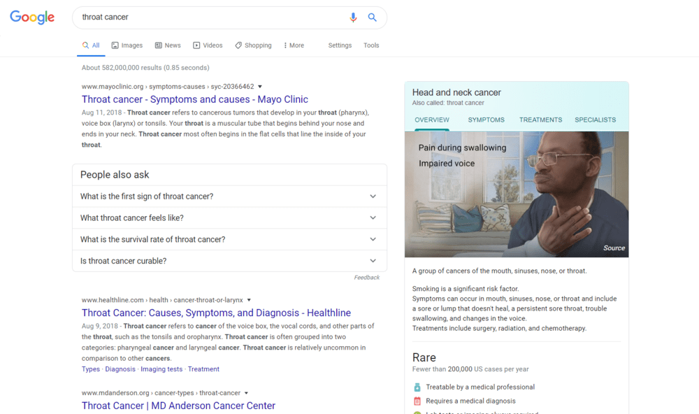Click 'Head and neck cancer' panel title

click(456, 92)
